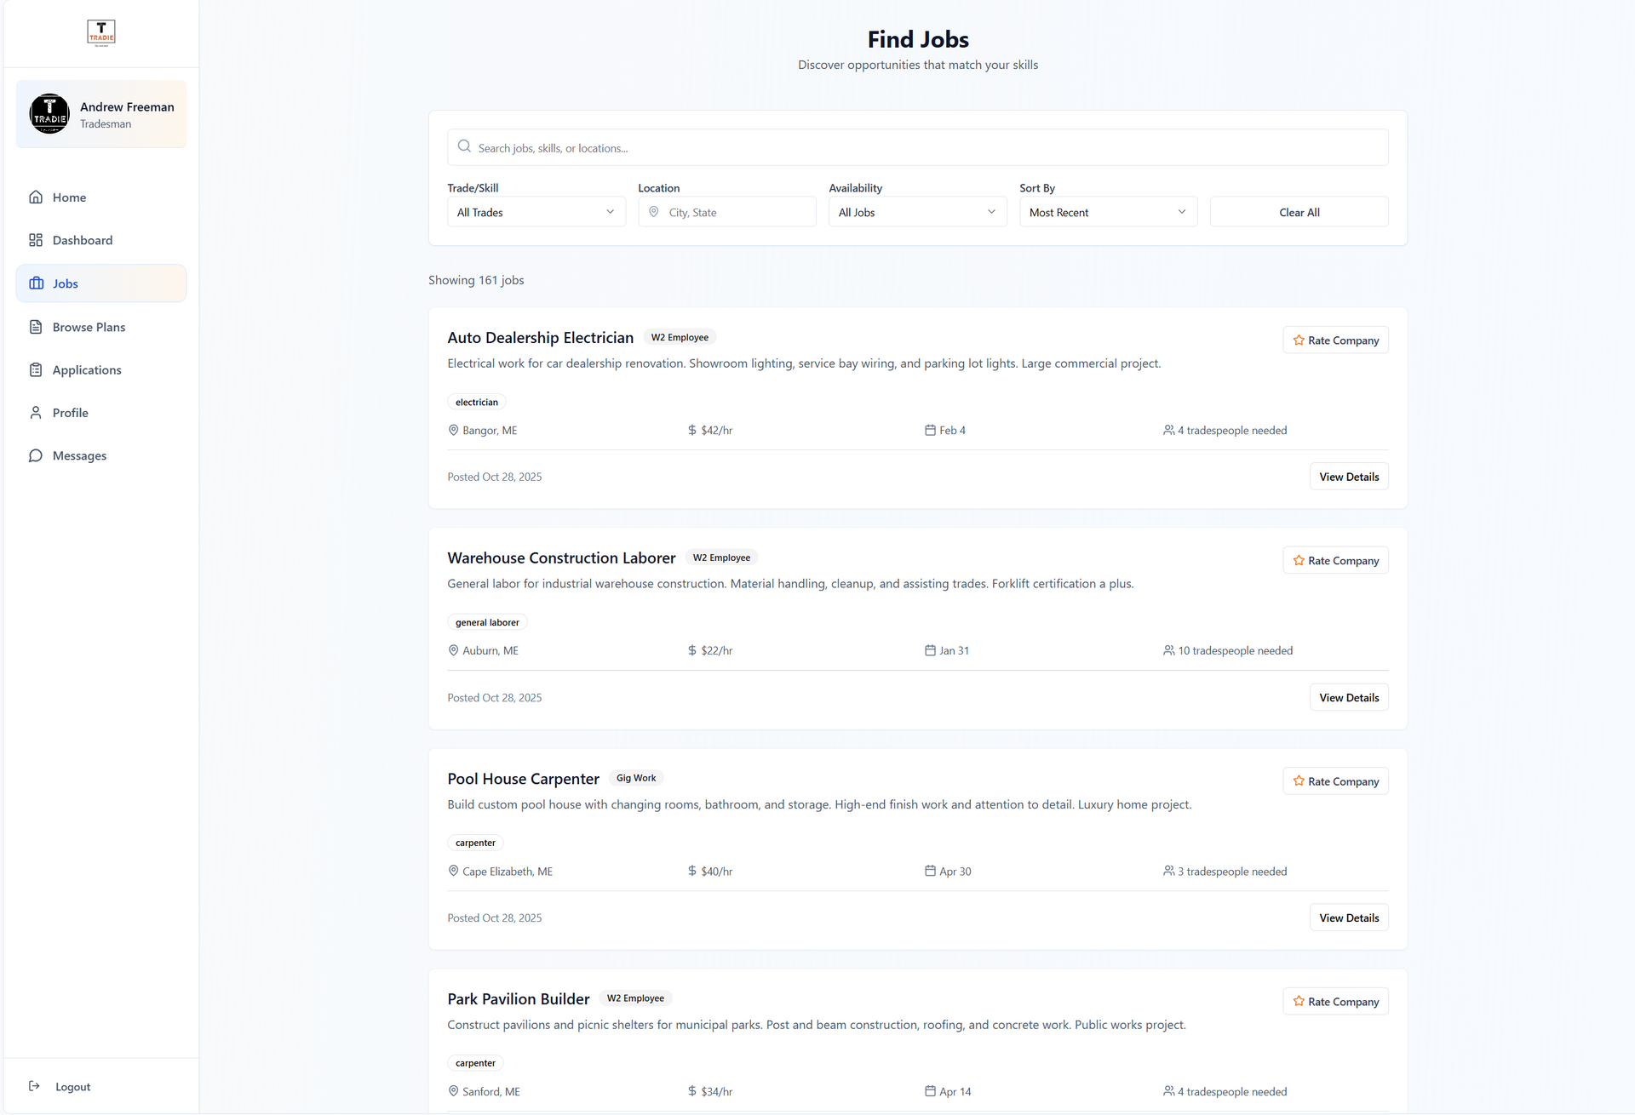Click the City, State location field
1635x1115 pixels.
click(x=737, y=212)
